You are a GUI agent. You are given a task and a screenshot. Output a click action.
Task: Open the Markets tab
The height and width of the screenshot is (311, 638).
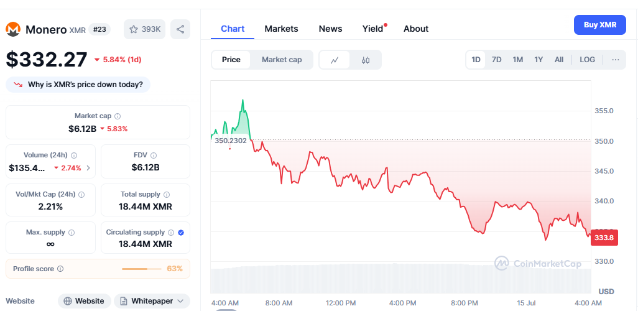click(281, 29)
